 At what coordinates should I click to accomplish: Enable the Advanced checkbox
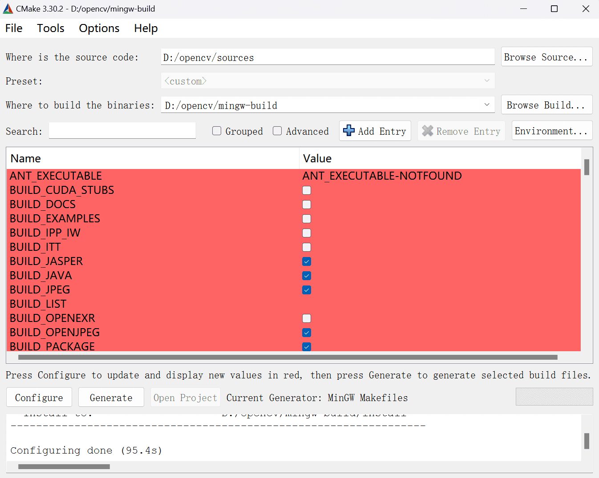click(277, 131)
